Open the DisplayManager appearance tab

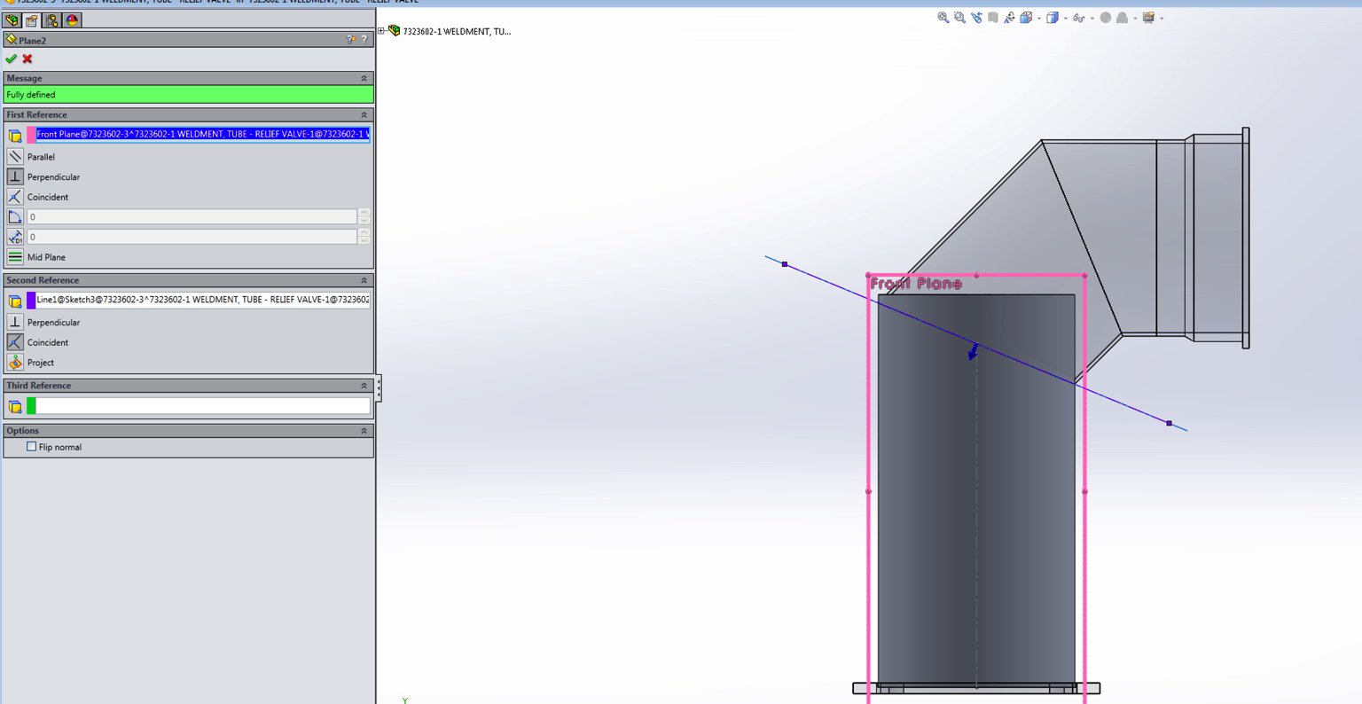[x=72, y=20]
